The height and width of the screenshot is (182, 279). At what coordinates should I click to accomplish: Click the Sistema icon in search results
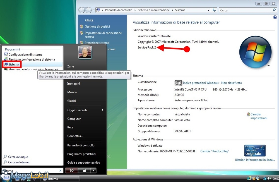pos(6,64)
